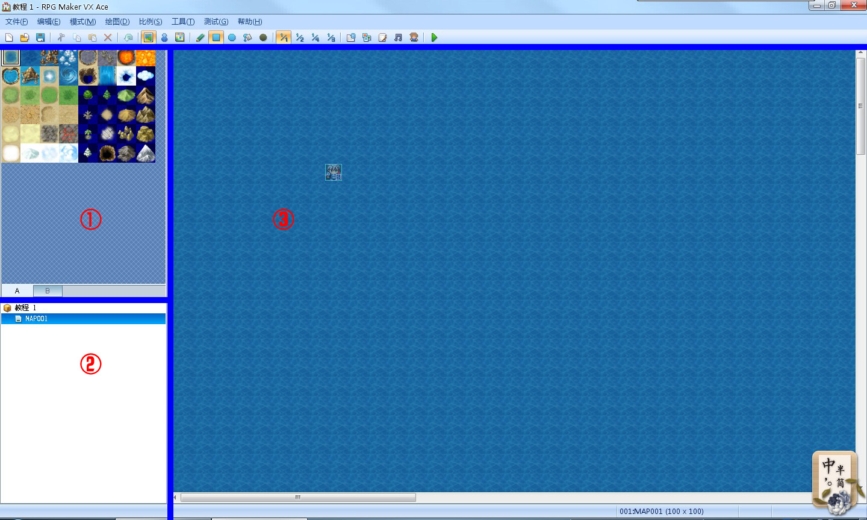Image resolution: width=867 pixels, height=520 pixels.
Task: Click the red X Delete icon
Action: point(108,37)
